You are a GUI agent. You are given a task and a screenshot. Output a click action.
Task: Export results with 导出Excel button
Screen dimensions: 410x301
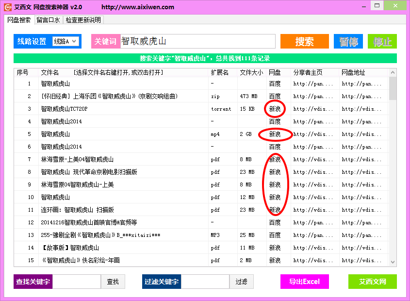(304, 282)
